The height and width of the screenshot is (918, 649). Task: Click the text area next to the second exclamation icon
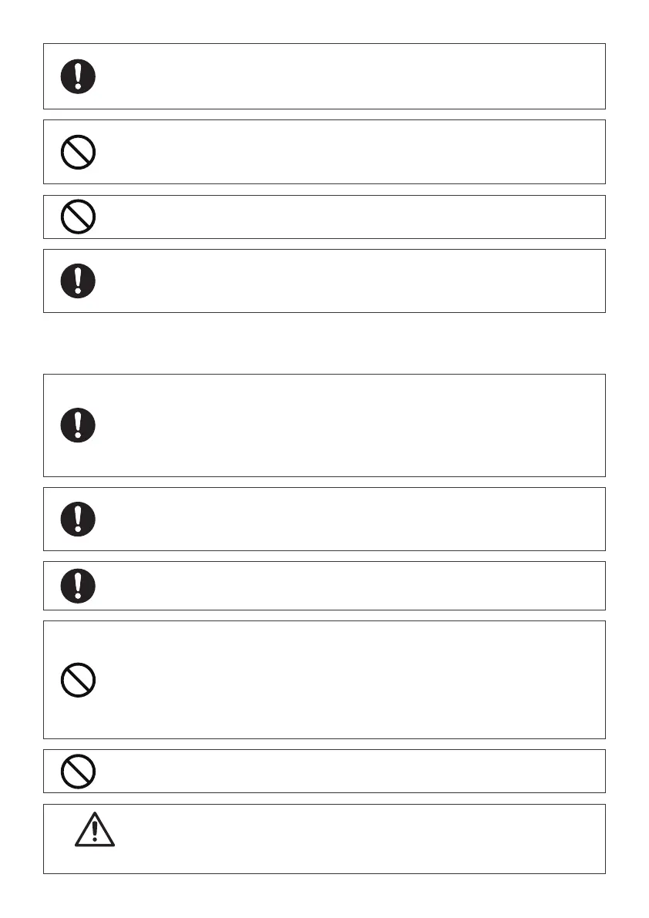[x=347, y=281]
